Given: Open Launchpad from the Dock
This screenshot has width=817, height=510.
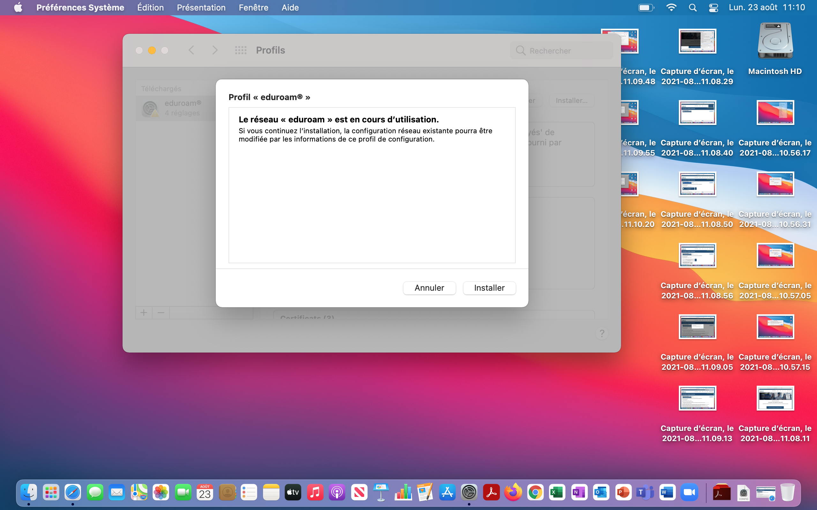Looking at the screenshot, I should pos(51,492).
